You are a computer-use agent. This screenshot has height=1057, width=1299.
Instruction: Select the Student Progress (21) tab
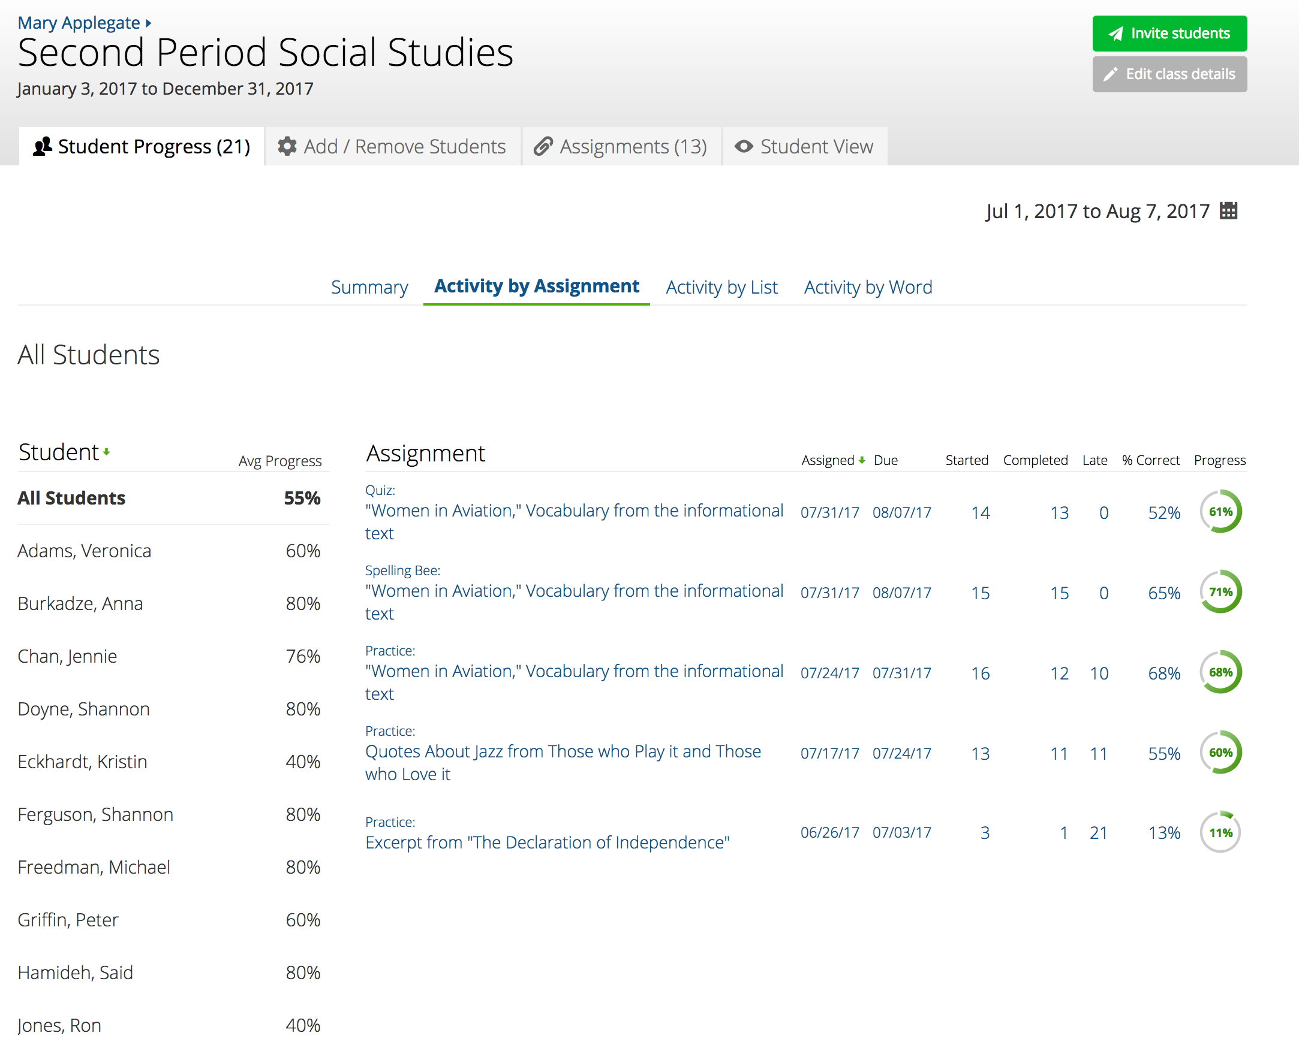(x=142, y=147)
